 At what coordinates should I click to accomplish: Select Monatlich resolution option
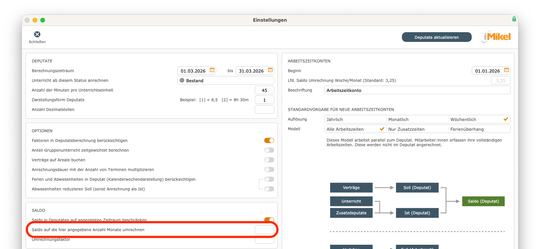(417, 119)
